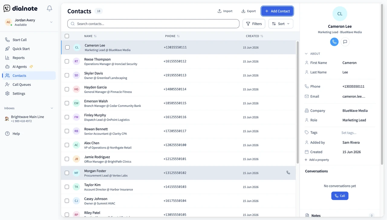387x220 pixels.
Task: Click the AC avatar for Alex Chen
Action: pos(76,145)
